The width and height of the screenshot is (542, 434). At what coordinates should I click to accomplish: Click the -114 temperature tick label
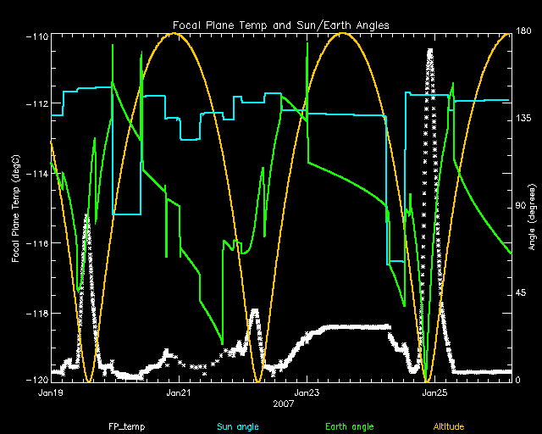point(36,175)
